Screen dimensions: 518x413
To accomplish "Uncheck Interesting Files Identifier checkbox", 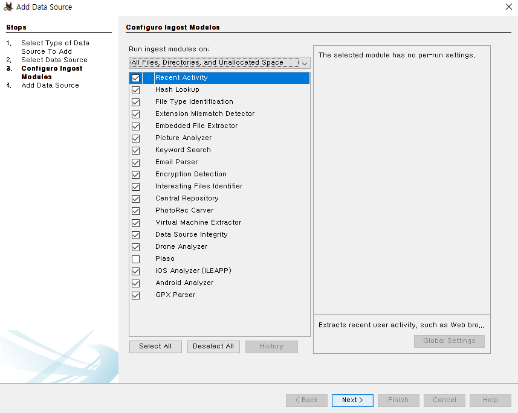I will pos(136,187).
